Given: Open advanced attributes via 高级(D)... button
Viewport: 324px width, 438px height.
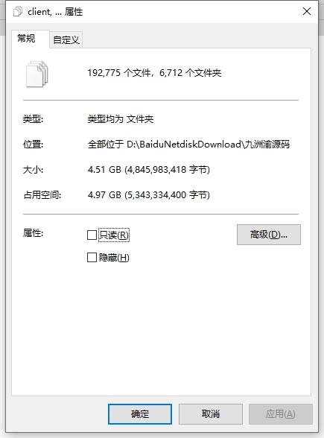Looking at the screenshot, I should pos(269,235).
